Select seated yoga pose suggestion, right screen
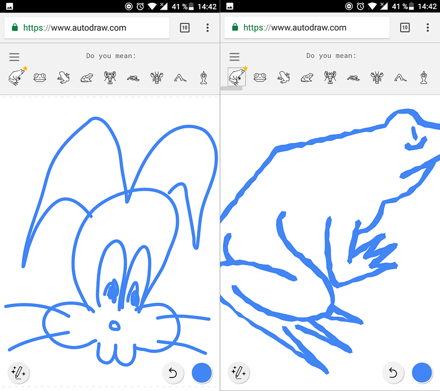Viewport: 440px width, 391px height. [x=424, y=78]
